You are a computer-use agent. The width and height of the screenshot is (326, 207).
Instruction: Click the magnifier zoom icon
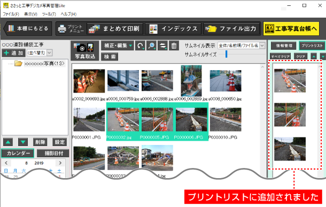pos(152,45)
